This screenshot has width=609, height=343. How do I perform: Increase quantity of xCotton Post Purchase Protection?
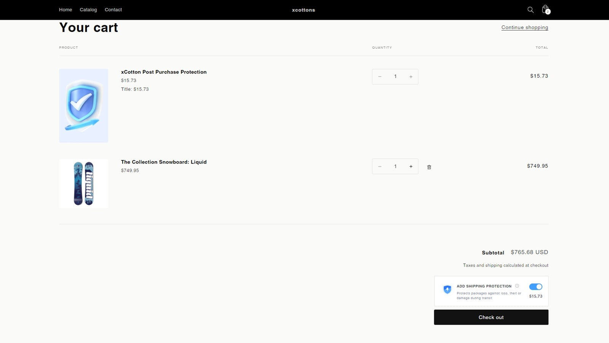pyautogui.click(x=411, y=77)
